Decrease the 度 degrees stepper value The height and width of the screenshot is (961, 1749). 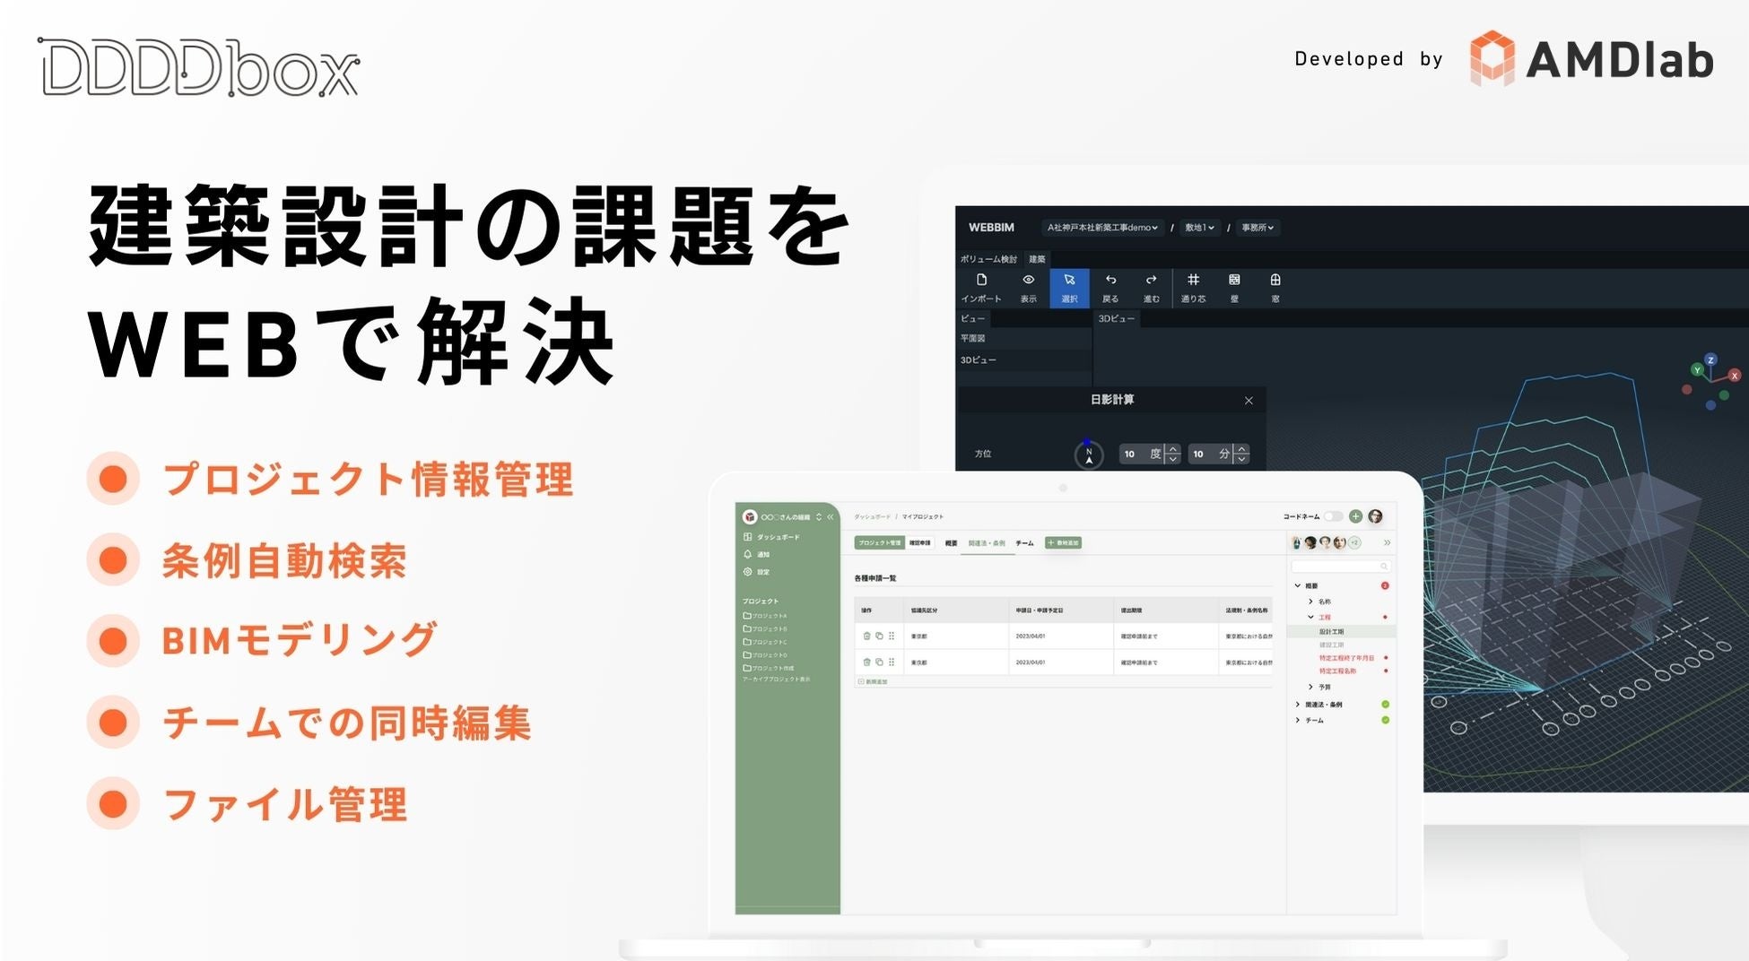click(1172, 459)
